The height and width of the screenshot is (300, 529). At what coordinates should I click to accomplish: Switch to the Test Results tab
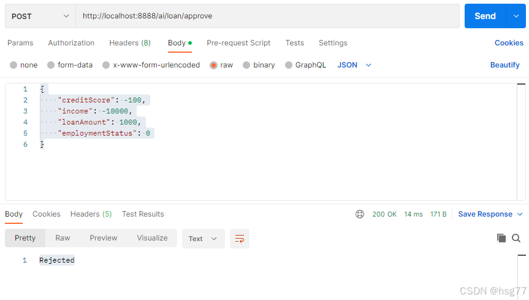tap(143, 214)
